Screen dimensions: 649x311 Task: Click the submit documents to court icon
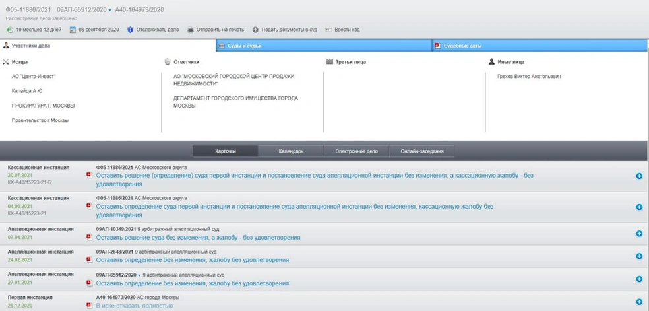(255, 30)
